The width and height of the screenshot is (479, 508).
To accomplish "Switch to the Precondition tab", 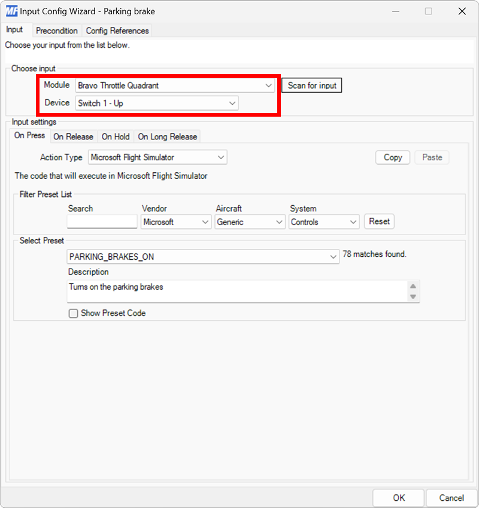I will (57, 31).
